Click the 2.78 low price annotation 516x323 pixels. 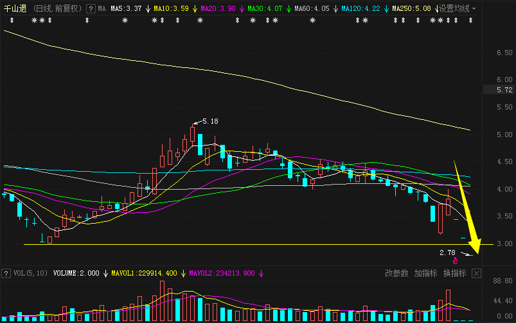(447, 253)
